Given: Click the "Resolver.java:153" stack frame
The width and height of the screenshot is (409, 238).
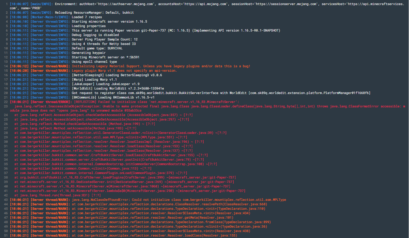Looking at the screenshot, I should pyautogui.click(x=104, y=147).
